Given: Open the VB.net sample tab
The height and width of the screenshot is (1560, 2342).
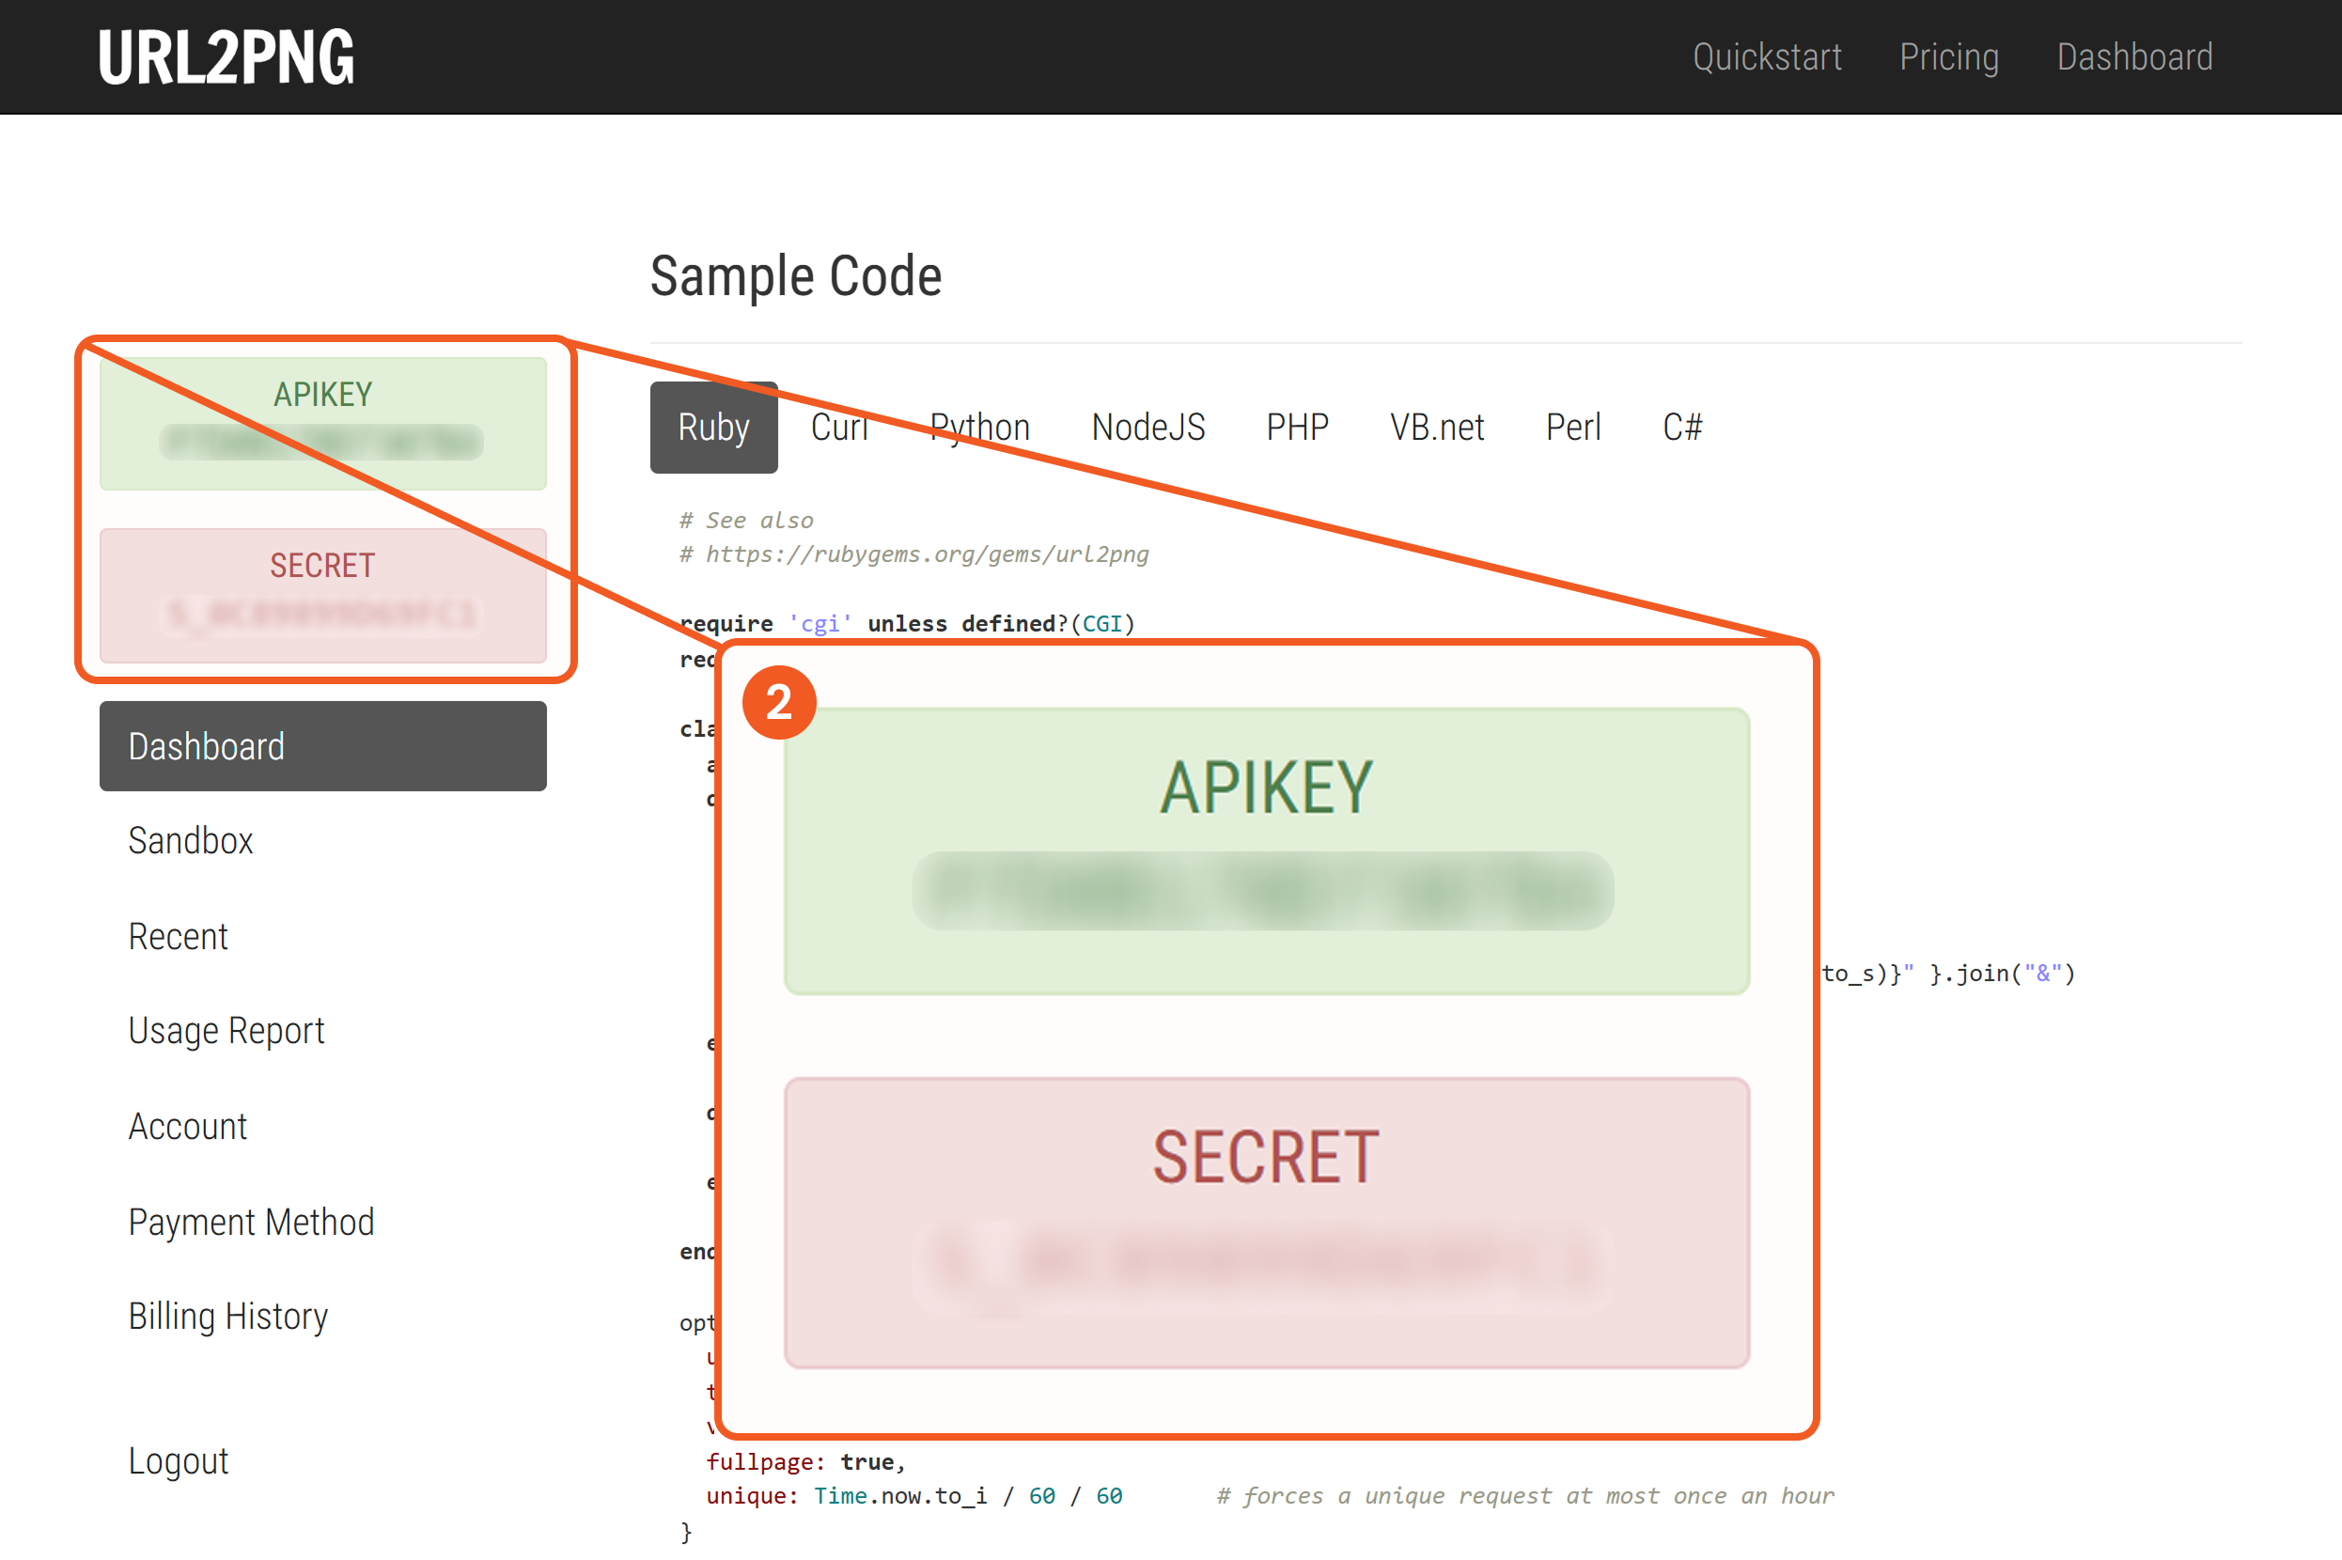Looking at the screenshot, I should coord(1437,428).
